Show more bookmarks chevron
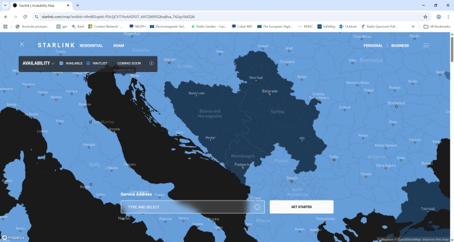The image size is (454, 242). point(413,26)
